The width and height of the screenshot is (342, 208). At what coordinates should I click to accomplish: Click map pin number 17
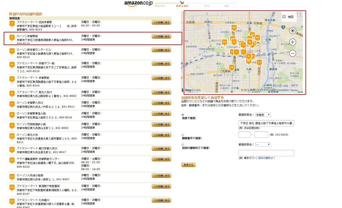(259, 63)
